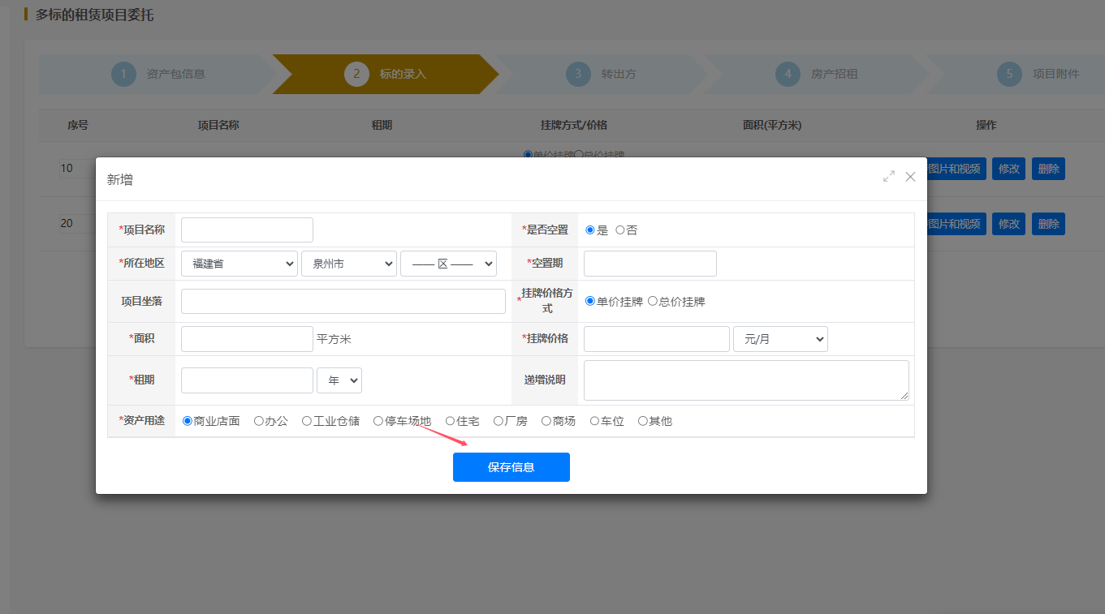
Task: Click 删除 button in the first row
Action: [x=1048, y=169]
